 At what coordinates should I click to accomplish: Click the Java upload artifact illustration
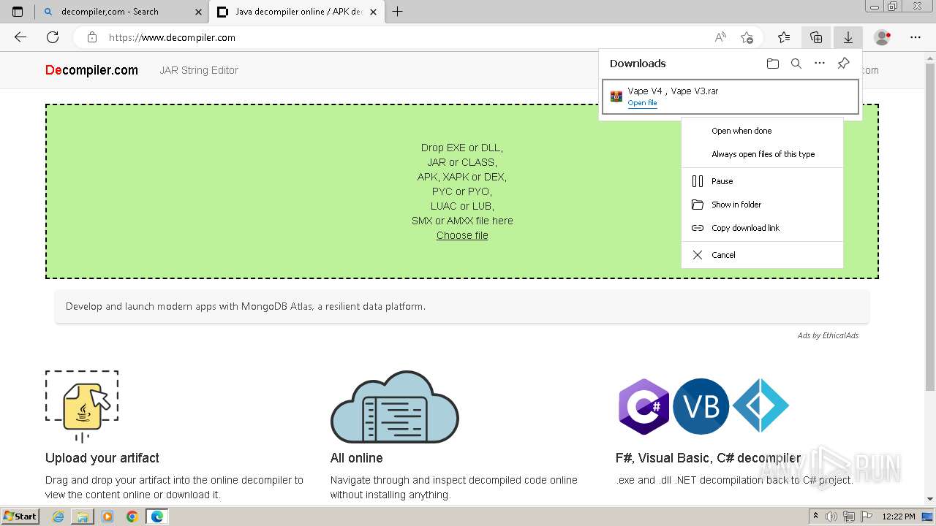pyautogui.click(x=82, y=405)
